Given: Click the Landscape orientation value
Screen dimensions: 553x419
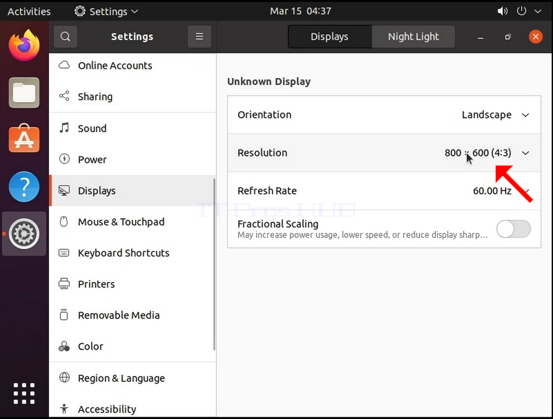Looking at the screenshot, I should (487, 115).
